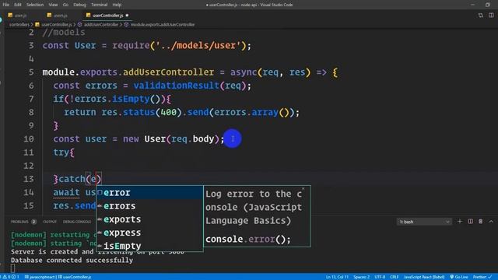Switch to the userController.js editor tab
The width and height of the screenshot is (498, 280).
pos(107,16)
